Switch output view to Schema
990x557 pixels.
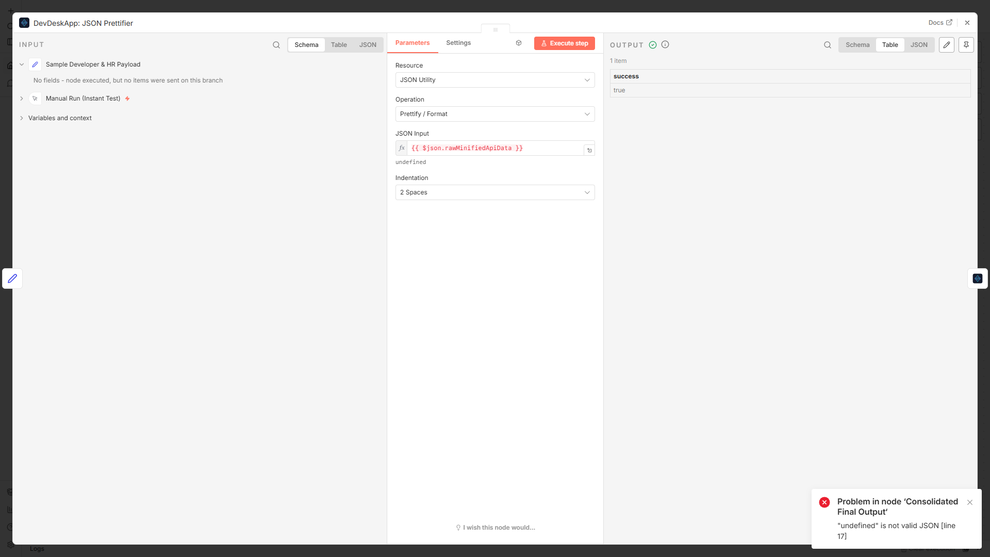(857, 45)
